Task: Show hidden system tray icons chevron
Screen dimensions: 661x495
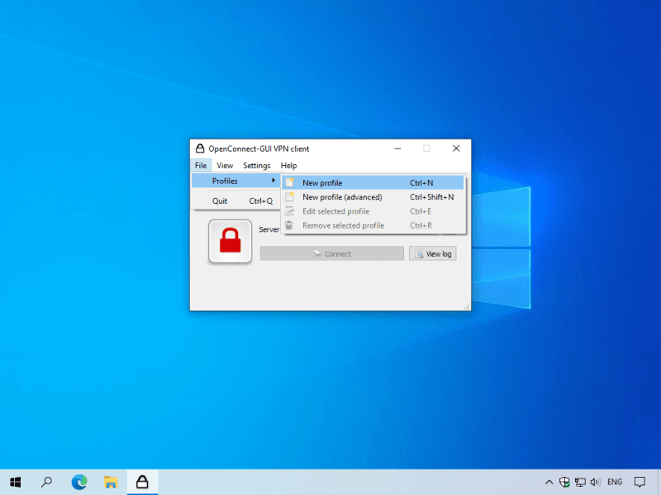Action: pyautogui.click(x=549, y=482)
